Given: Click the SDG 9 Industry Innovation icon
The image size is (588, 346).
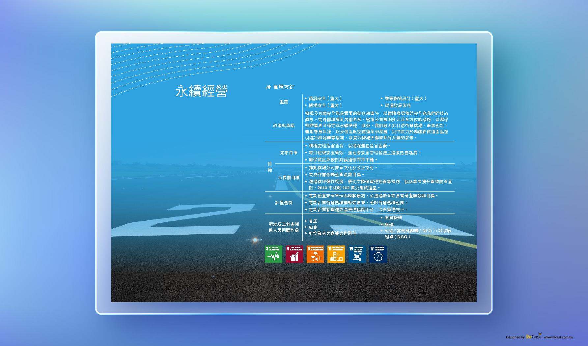Looking at the screenshot, I should pos(315,254).
